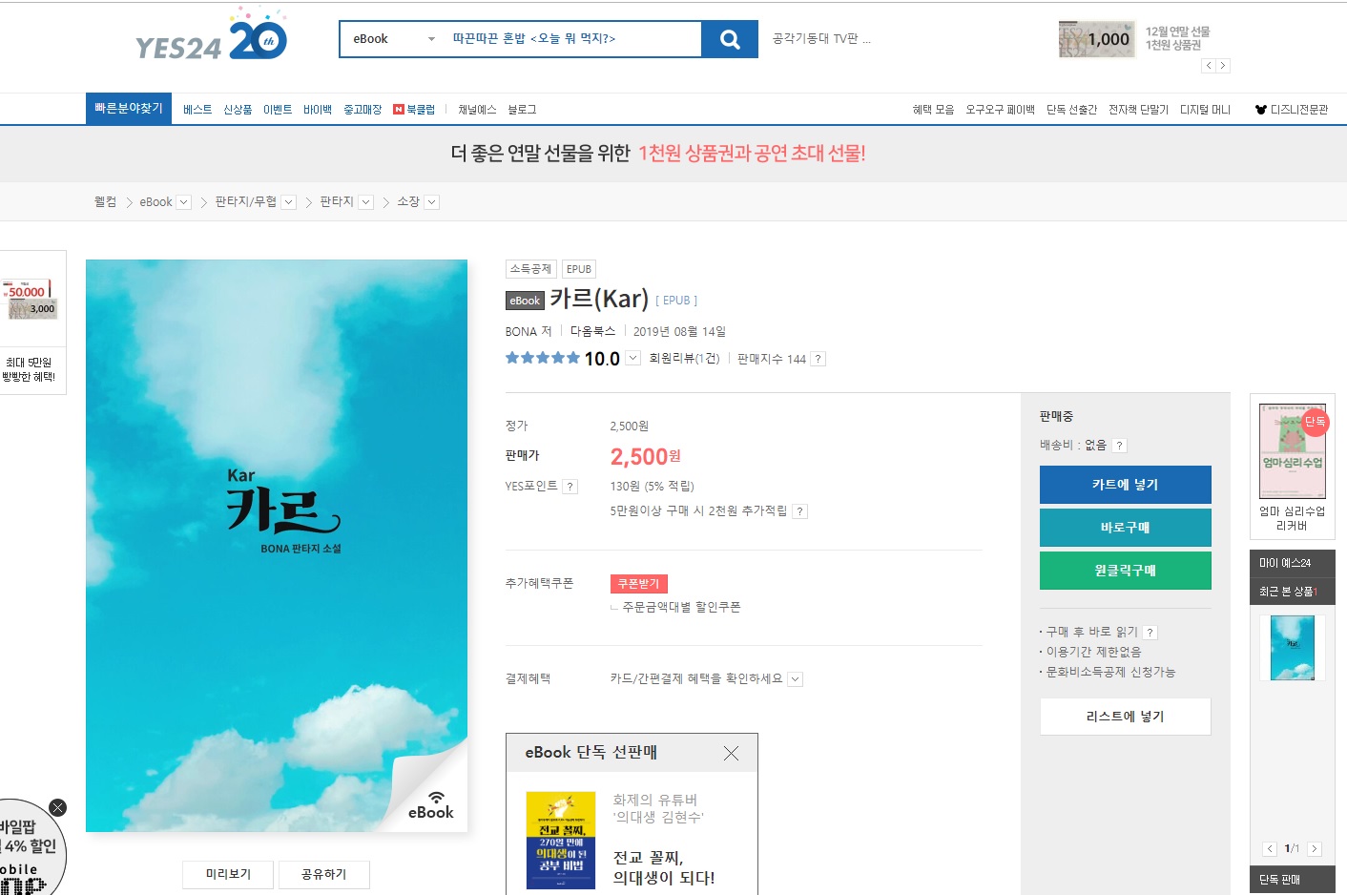The height and width of the screenshot is (895, 1347).
Task: Click the 바로구매 buy now button
Action: (x=1126, y=528)
